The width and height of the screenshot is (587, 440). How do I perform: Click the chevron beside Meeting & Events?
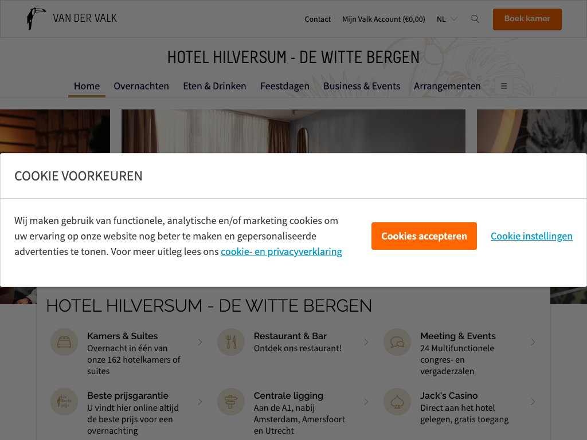[533, 342]
